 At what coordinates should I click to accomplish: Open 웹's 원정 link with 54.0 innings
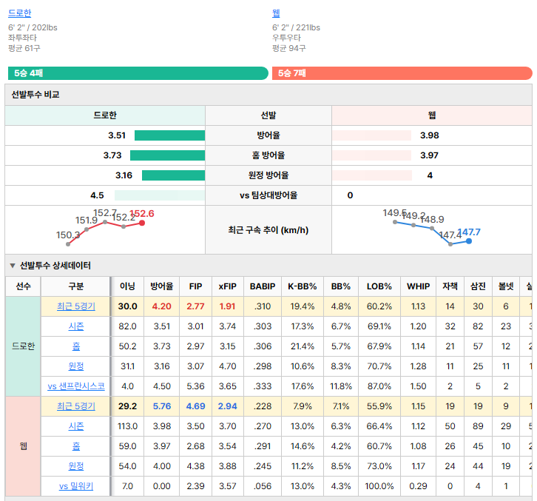[x=76, y=466]
